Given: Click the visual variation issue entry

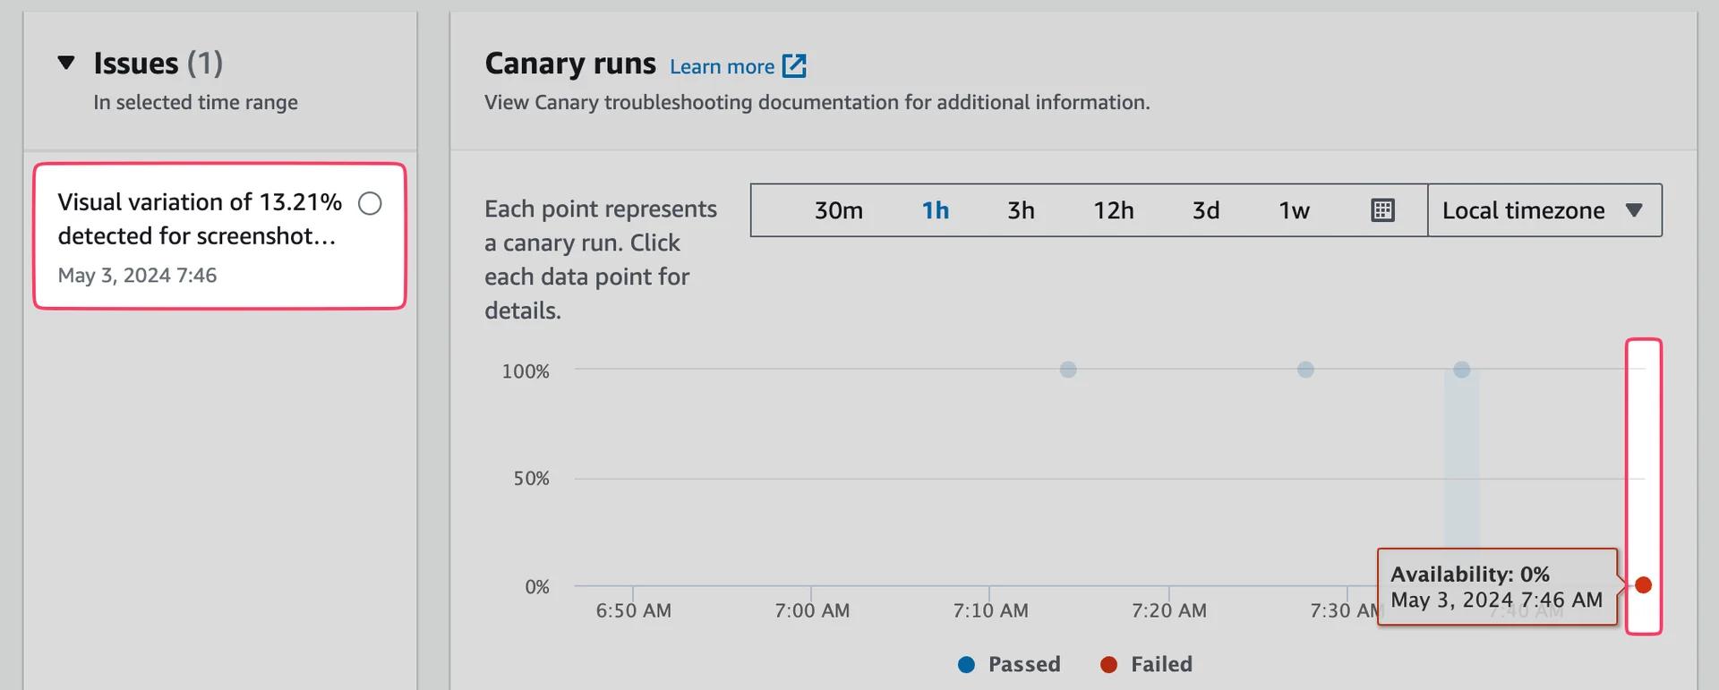Looking at the screenshot, I should point(199,218).
